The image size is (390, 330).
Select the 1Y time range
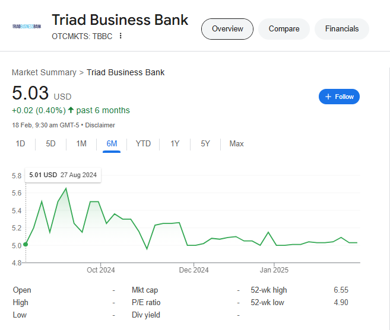[x=175, y=143]
